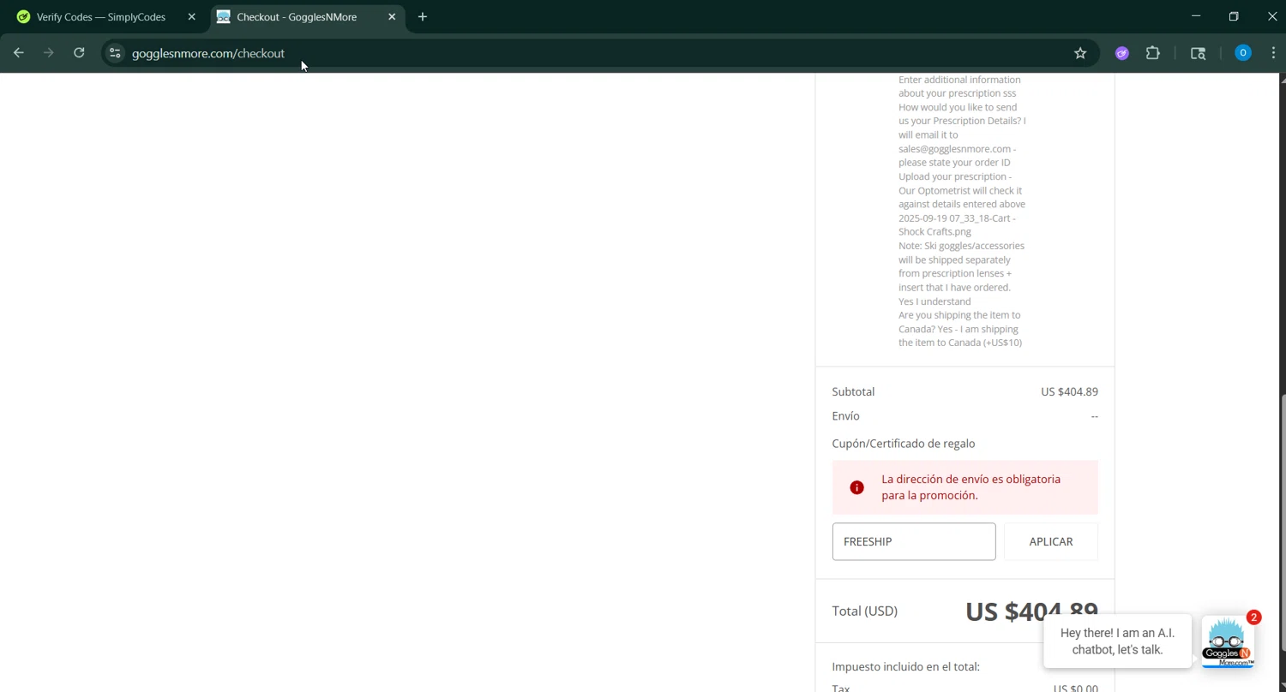
Task: Click the shipping address required error text
Action: pyautogui.click(x=971, y=487)
